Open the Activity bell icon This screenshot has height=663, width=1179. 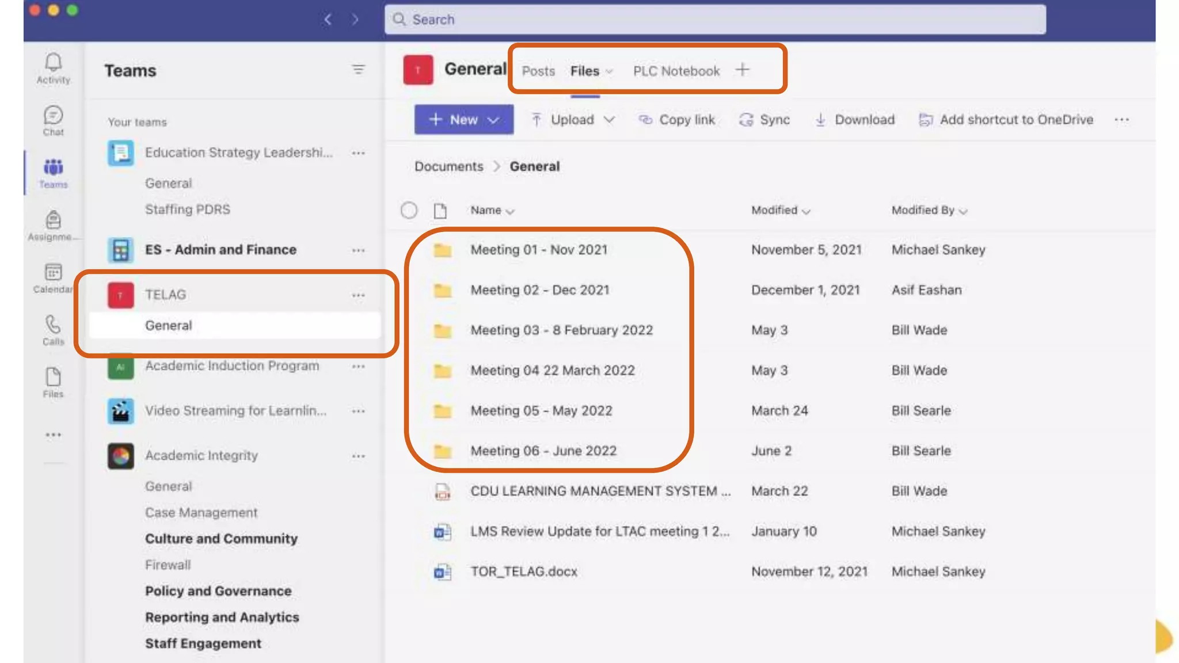[53, 68]
